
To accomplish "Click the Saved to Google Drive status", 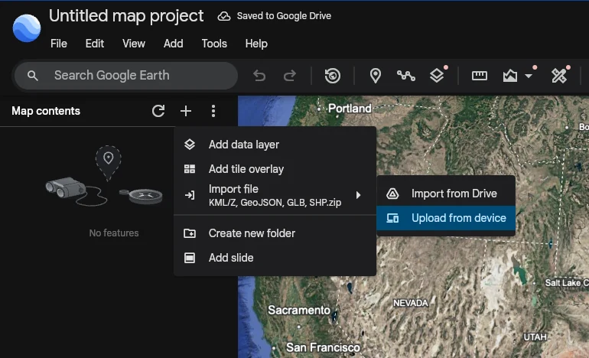I will pyautogui.click(x=284, y=16).
